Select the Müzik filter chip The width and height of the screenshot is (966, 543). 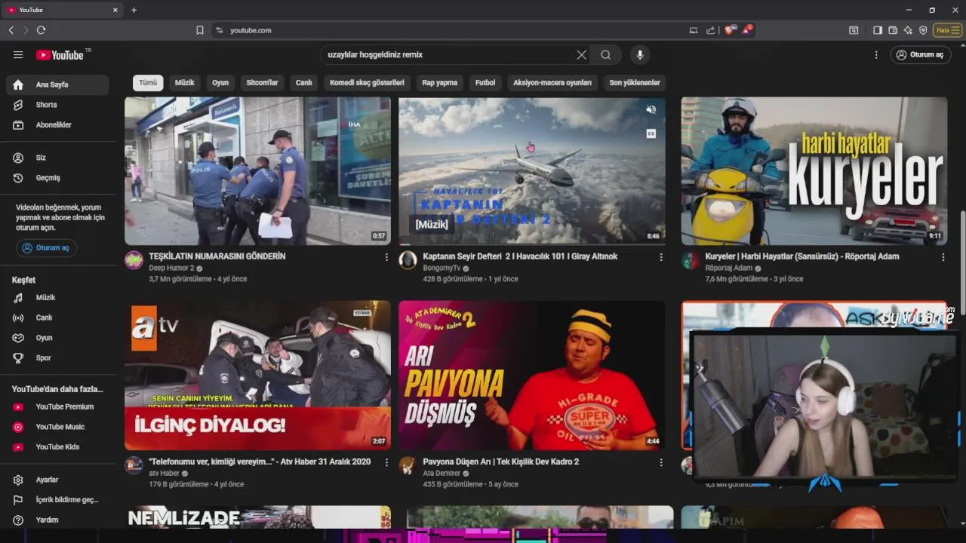[x=185, y=83]
